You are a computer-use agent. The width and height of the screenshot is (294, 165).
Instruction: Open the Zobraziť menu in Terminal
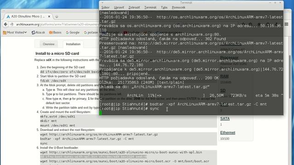134,7
